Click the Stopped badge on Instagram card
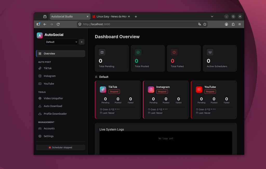 click(162, 91)
